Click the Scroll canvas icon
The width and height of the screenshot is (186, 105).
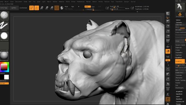[168, 21]
